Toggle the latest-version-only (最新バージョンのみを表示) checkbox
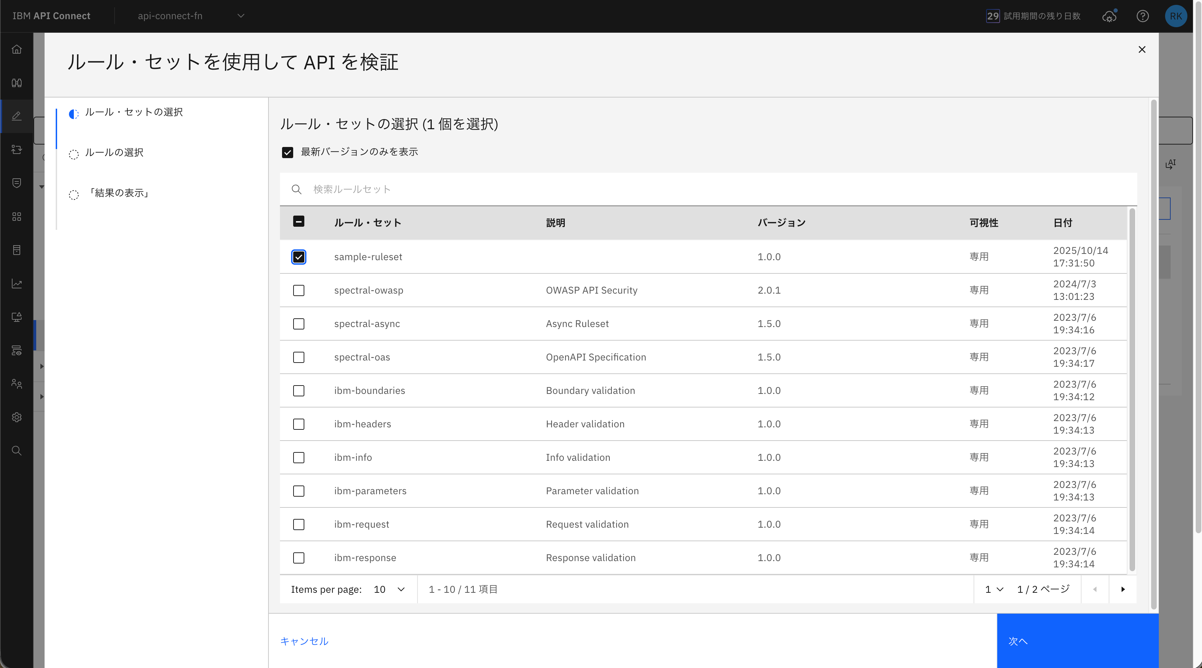The width and height of the screenshot is (1202, 668). coord(287,152)
